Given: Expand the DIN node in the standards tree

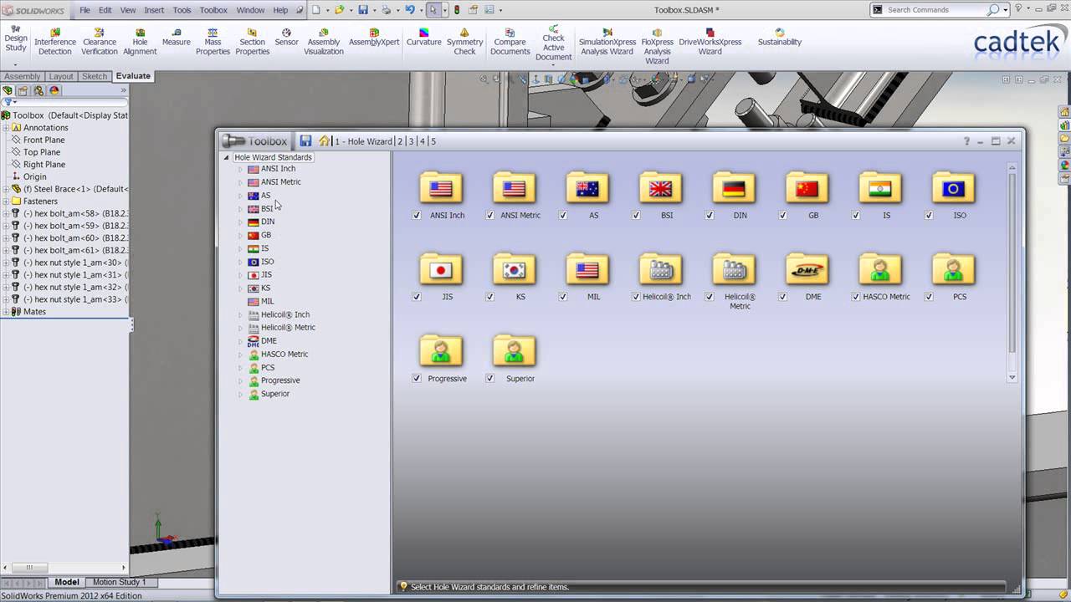Looking at the screenshot, I should point(240,222).
